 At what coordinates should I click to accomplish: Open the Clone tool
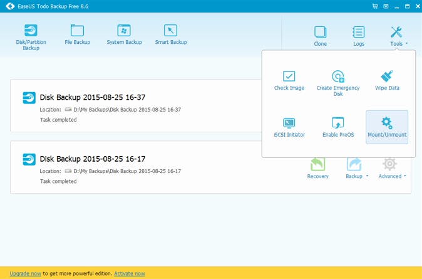point(320,36)
